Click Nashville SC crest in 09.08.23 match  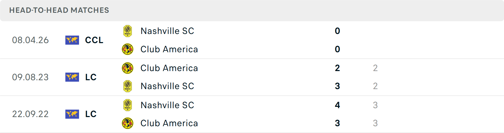tap(128, 86)
